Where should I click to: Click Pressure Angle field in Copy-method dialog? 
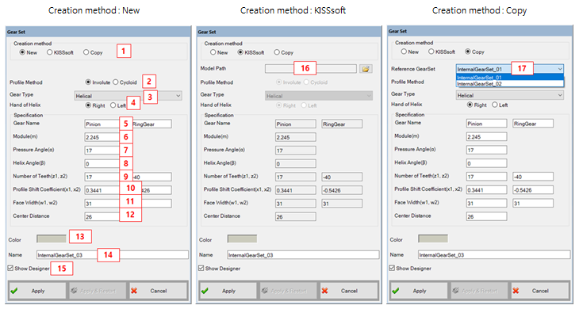click(x=486, y=150)
